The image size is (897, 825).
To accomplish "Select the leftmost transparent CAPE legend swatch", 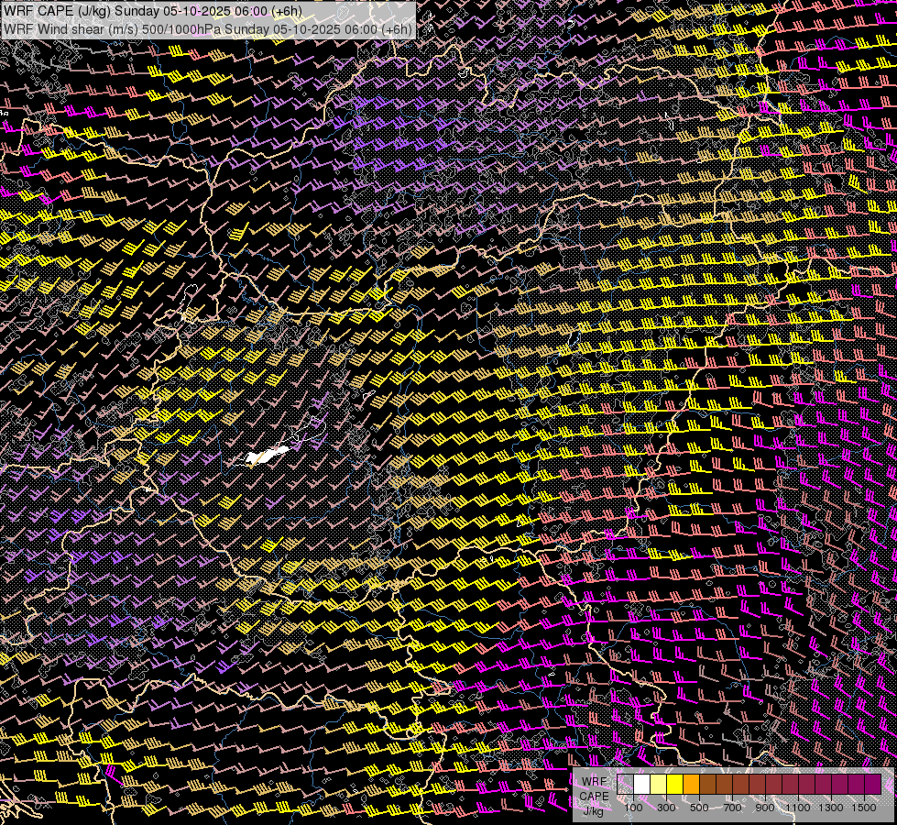I will (x=626, y=785).
